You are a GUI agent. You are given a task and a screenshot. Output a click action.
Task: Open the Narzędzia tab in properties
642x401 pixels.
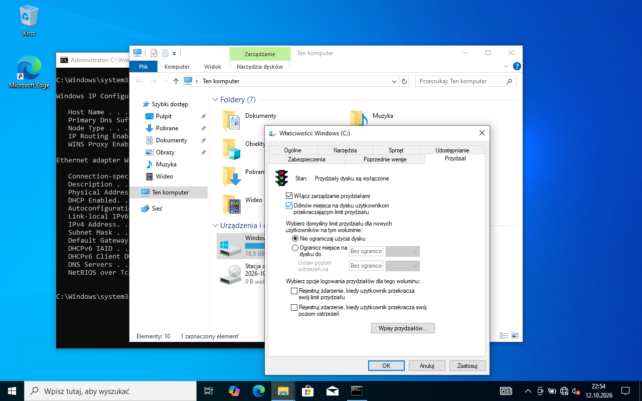345,150
